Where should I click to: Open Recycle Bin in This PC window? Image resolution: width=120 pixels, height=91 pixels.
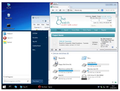coord(59,58)
